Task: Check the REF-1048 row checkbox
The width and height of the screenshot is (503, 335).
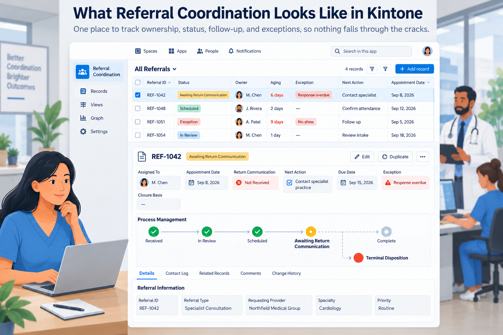Action: (x=138, y=108)
